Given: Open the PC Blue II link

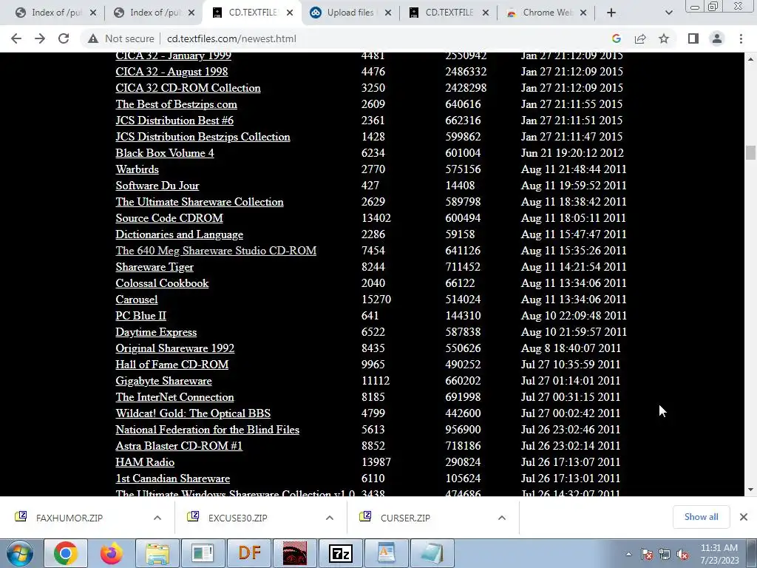Looking at the screenshot, I should tap(140, 316).
